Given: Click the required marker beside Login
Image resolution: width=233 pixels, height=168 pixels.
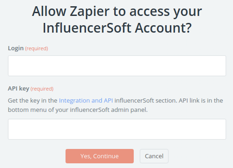Looking at the screenshot, I should tap(36, 49).
